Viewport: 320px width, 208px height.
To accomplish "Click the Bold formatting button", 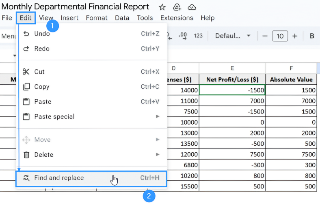I will (312, 36).
